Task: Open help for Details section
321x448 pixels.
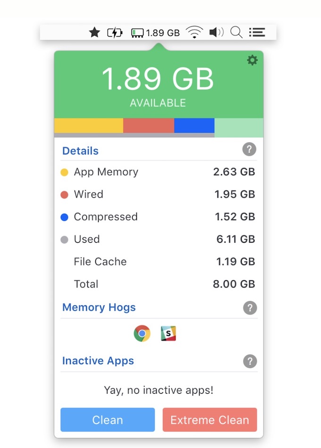Action: pyautogui.click(x=249, y=150)
